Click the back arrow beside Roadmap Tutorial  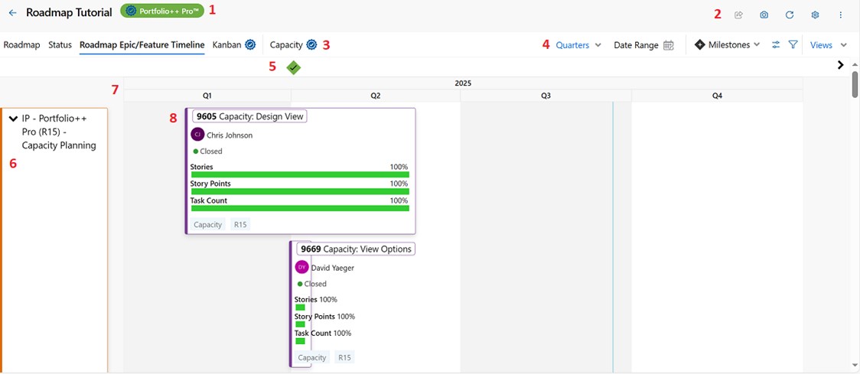tap(12, 13)
